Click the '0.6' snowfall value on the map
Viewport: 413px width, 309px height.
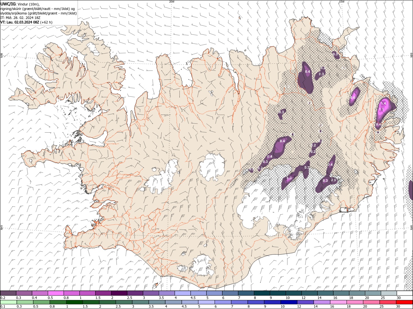[353, 98]
